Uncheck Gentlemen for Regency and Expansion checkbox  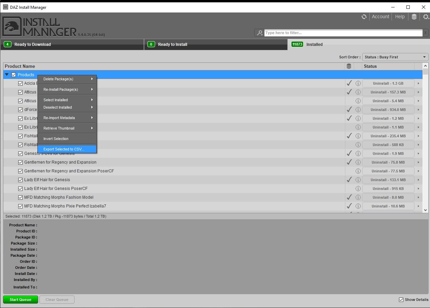tap(20, 162)
